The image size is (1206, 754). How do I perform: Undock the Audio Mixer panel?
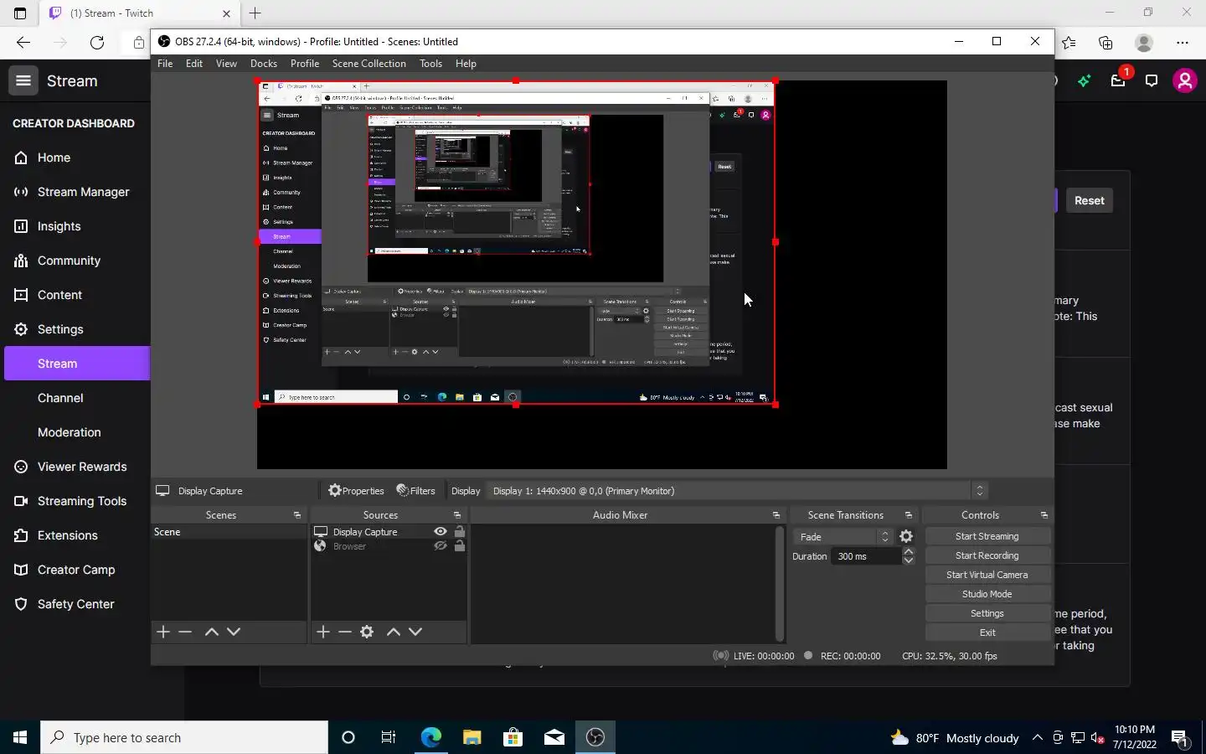click(x=776, y=515)
